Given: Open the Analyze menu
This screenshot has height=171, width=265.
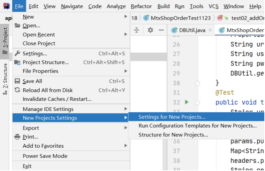Looking at the screenshot, I should click(x=116, y=6).
